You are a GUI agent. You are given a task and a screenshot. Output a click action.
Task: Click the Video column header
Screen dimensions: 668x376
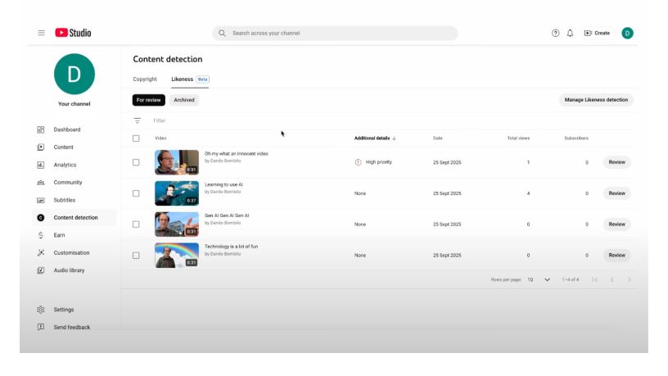pyautogui.click(x=160, y=138)
